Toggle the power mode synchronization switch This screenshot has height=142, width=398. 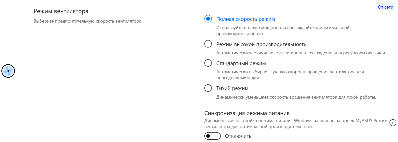point(212,136)
